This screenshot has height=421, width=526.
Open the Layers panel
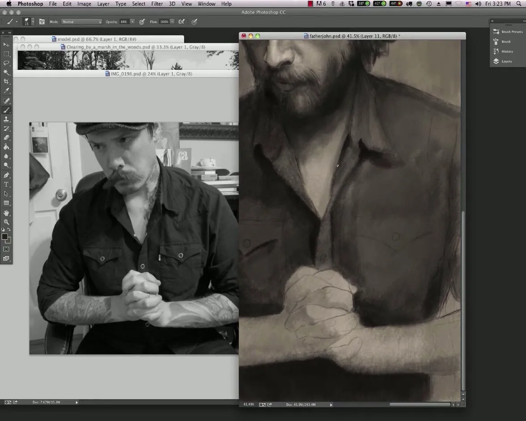coord(506,61)
